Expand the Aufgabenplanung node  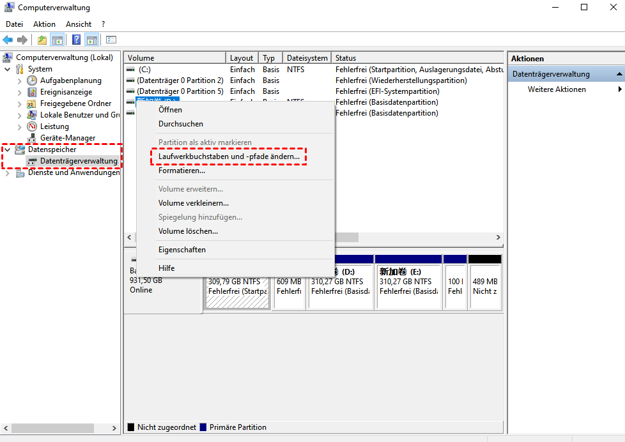(20, 81)
